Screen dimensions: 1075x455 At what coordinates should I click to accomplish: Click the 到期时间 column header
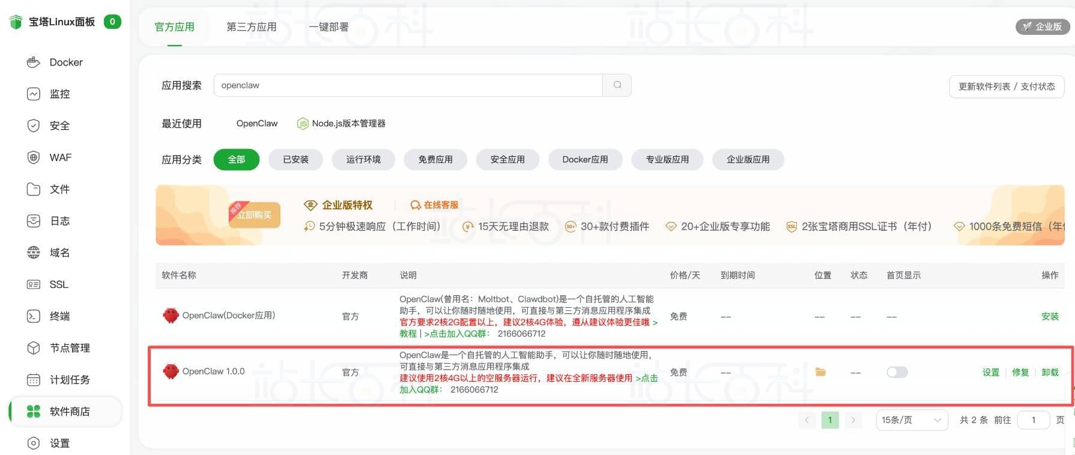tap(738, 275)
